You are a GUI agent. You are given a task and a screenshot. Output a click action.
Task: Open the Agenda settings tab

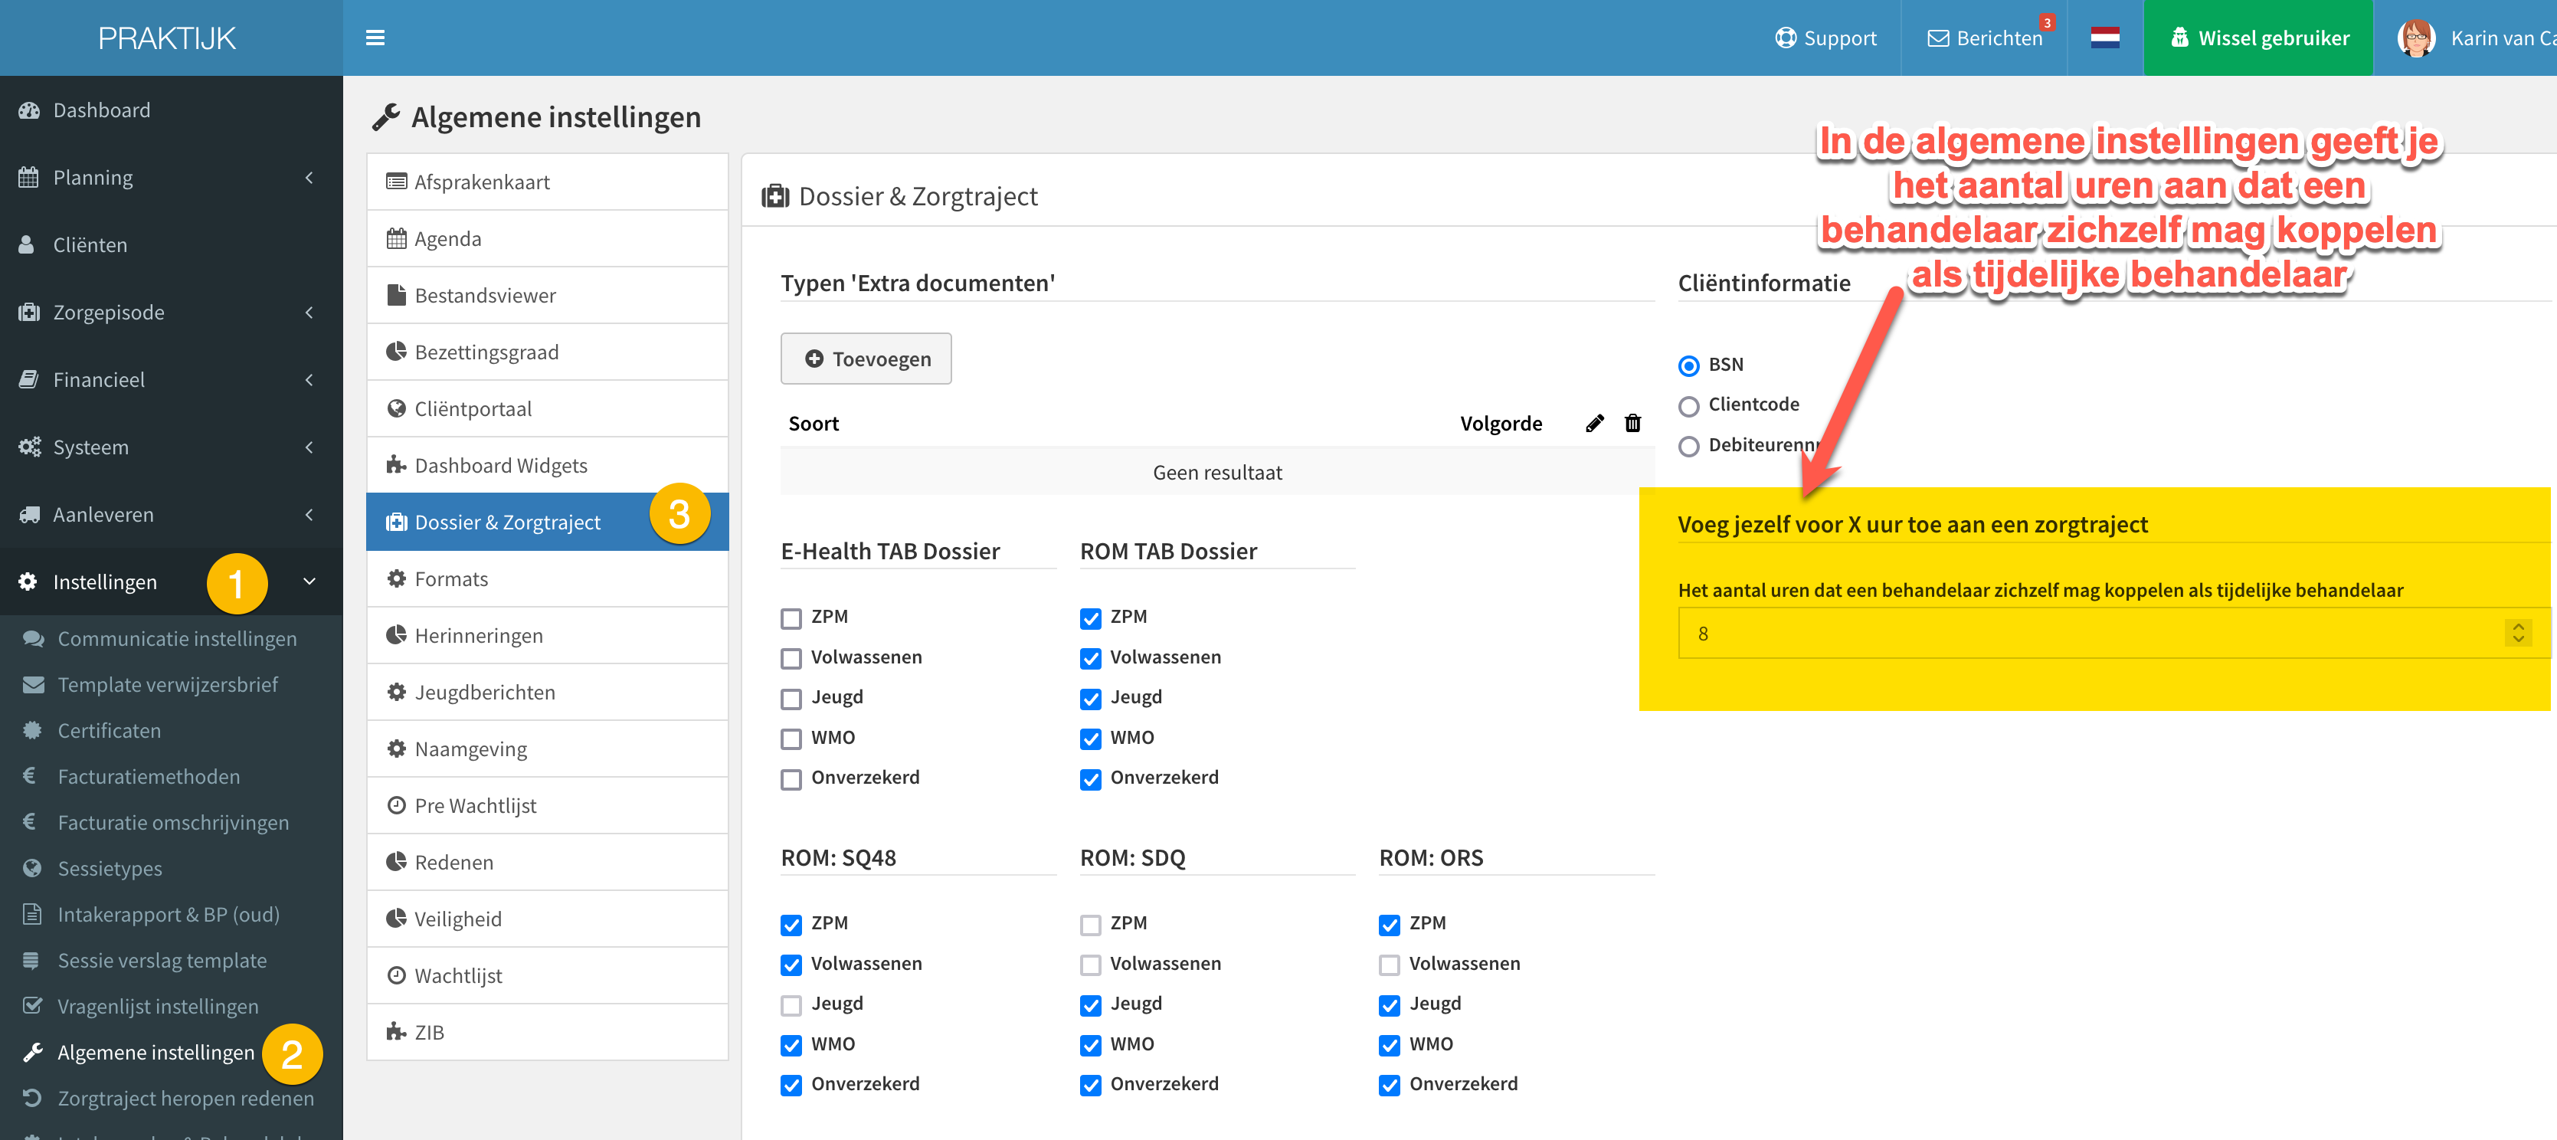(547, 238)
